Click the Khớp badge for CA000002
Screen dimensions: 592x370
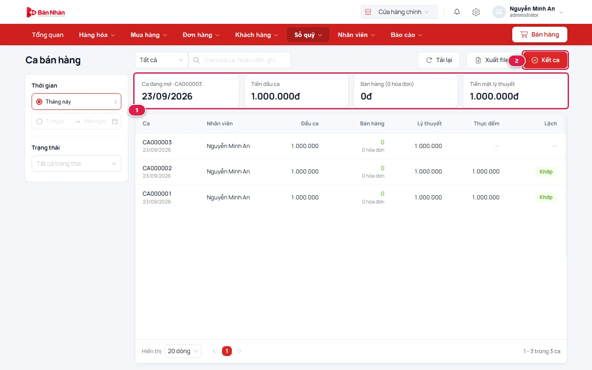pyautogui.click(x=546, y=172)
